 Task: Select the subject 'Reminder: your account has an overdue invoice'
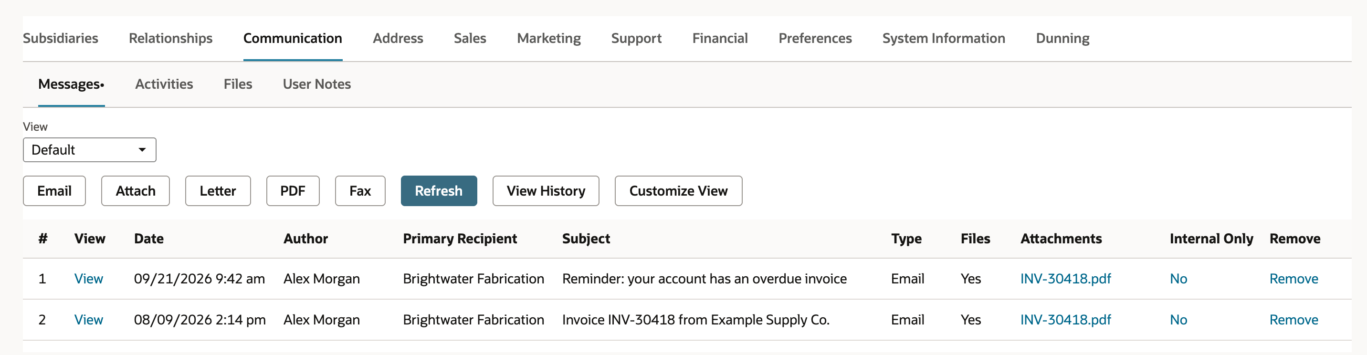(704, 279)
